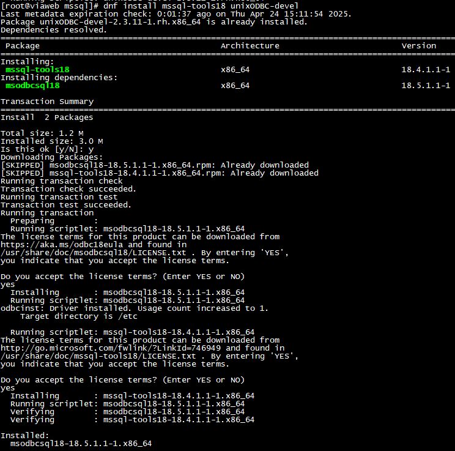Click 'Verifying : mssql-tools18' line

[132, 420]
